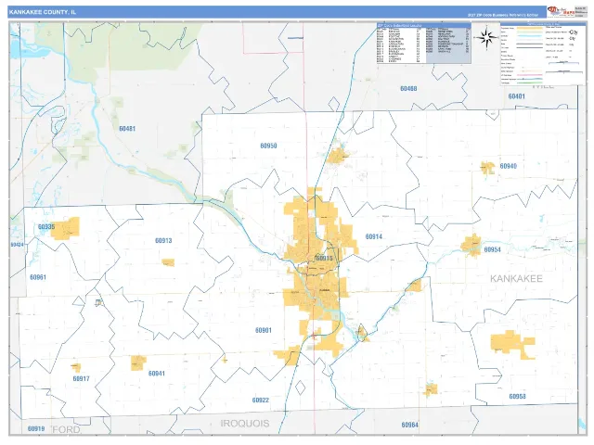The width and height of the screenshot is (594, 445).
Task: Select the 60950 ZIP code label
Action: (268, 146)
